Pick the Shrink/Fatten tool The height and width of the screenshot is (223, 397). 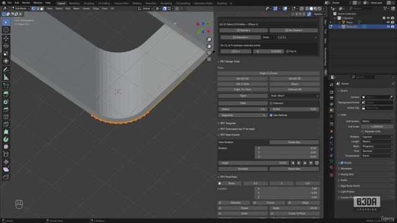click(6, 162)
